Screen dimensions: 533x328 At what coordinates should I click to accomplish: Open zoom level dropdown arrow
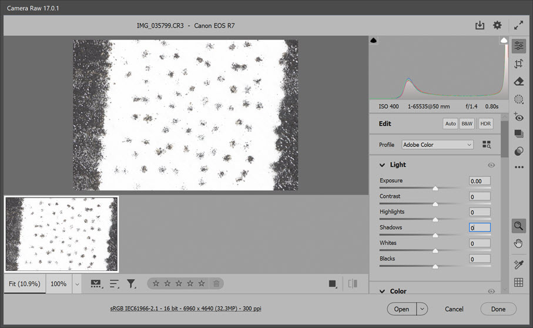[77, 284]
